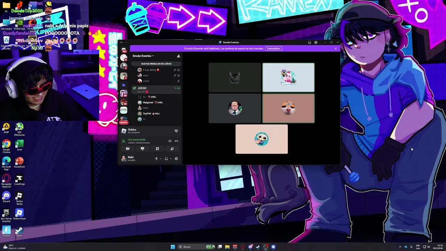Open the folder icon in Discord server list
The height and width of the screenshot is (251, 446).
124,85
